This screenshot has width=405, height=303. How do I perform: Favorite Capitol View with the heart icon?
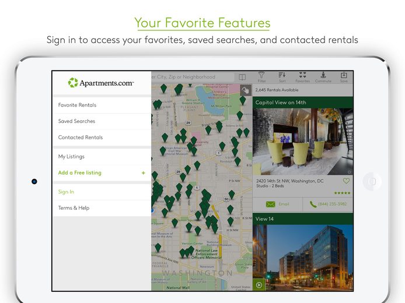tap(346, 181)
